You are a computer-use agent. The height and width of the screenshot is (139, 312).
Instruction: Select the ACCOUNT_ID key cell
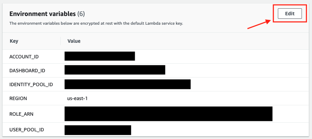pos(24,57)
